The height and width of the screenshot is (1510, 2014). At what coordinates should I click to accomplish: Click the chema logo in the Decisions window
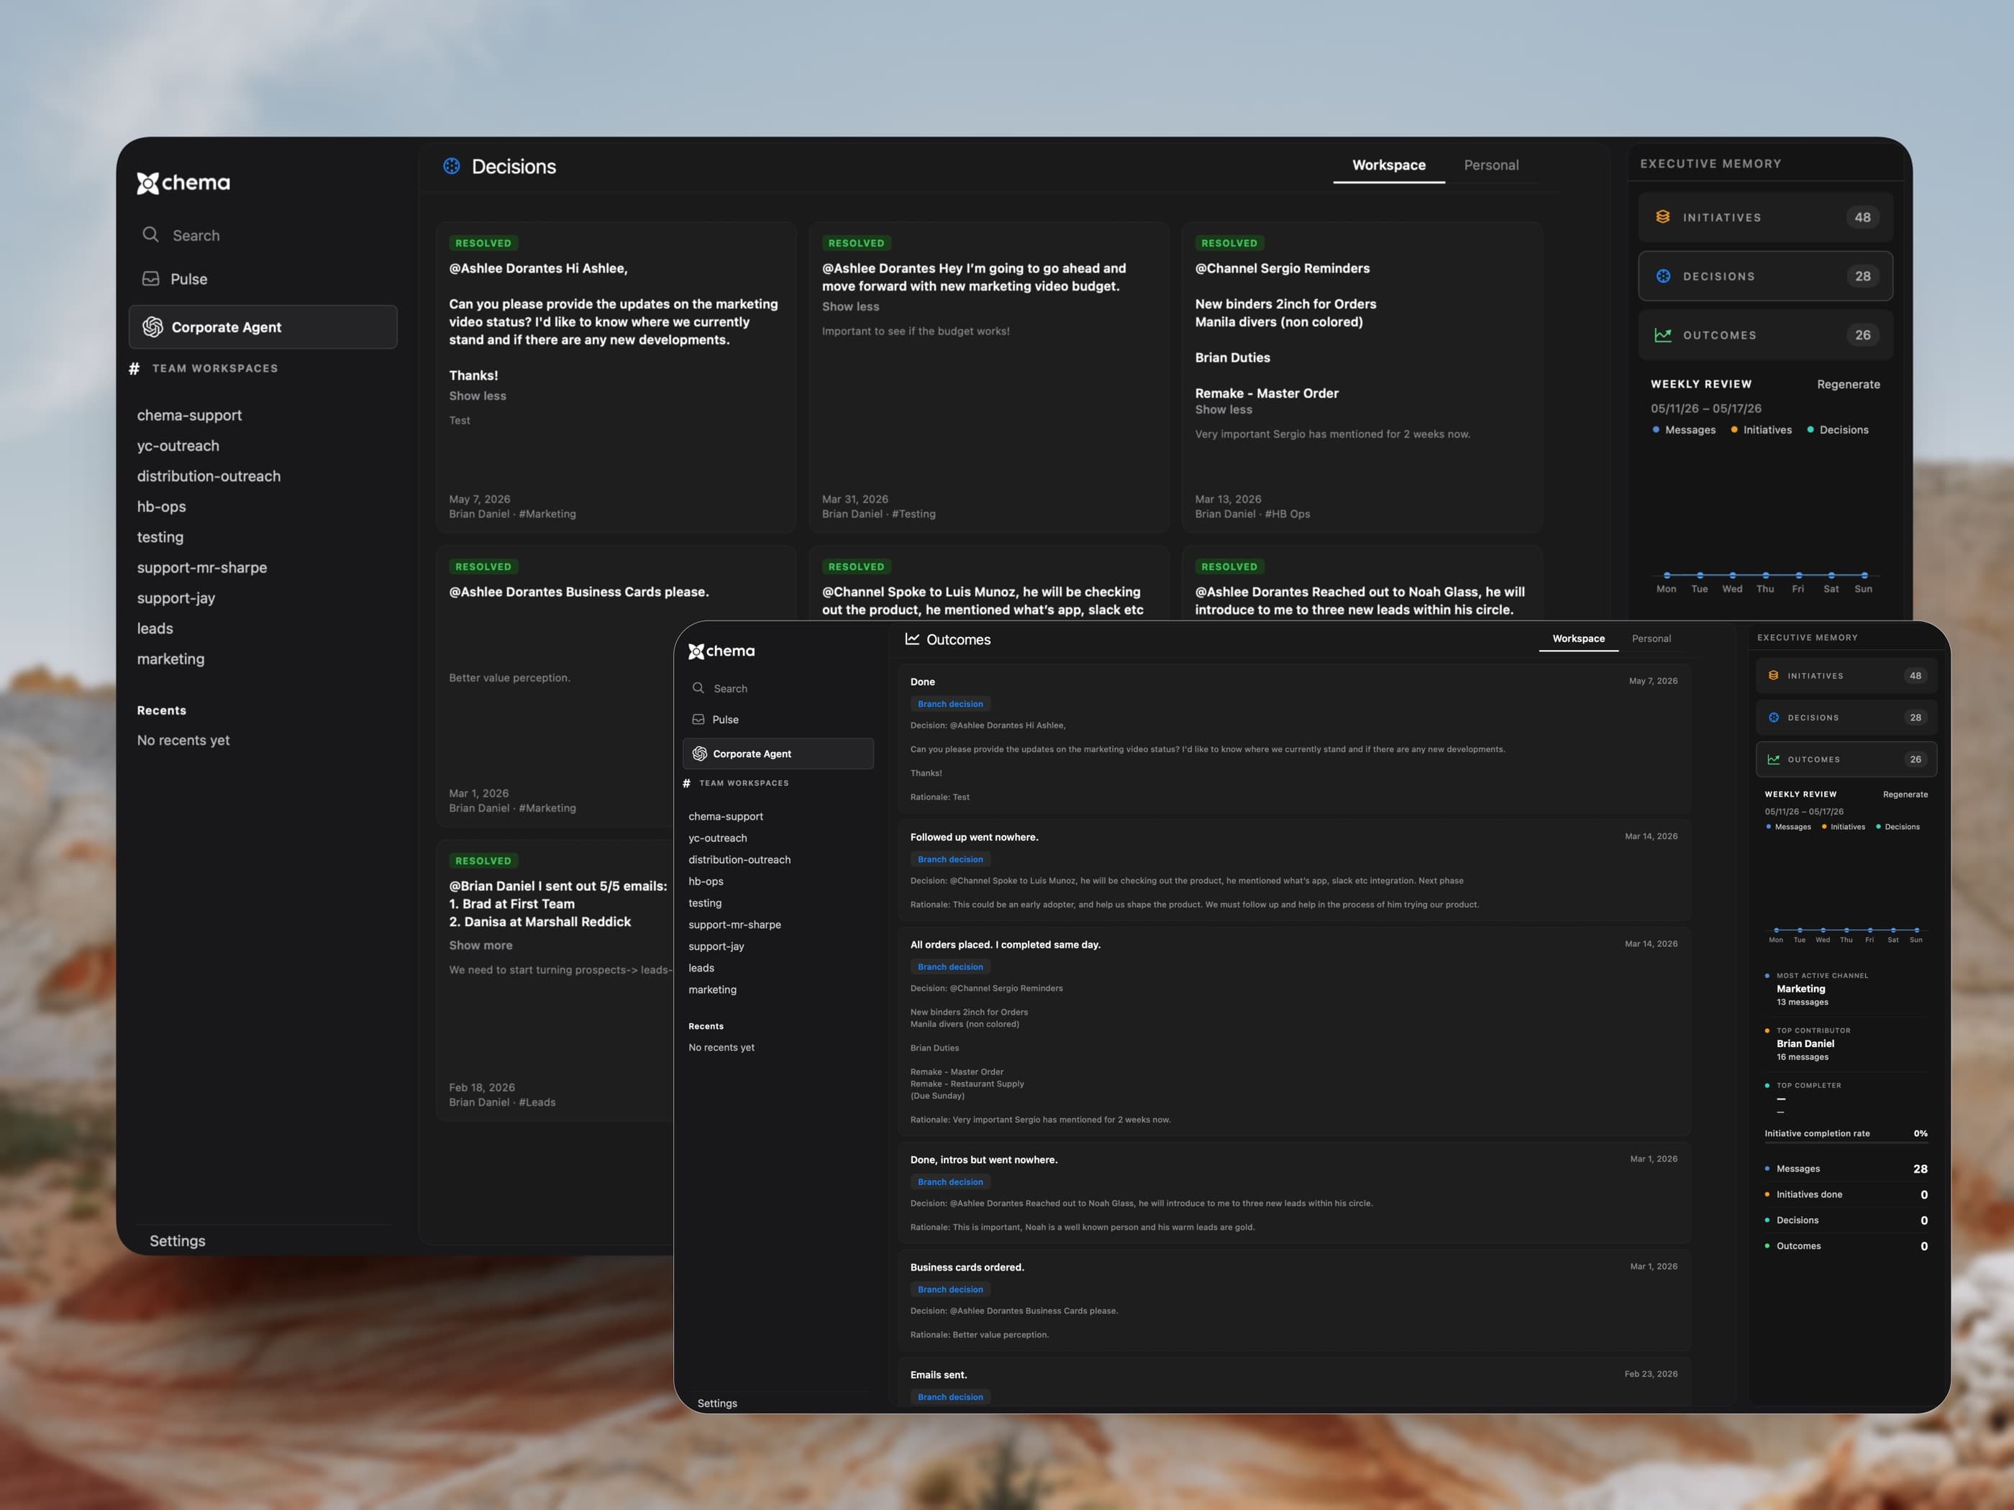coord(183,183)
